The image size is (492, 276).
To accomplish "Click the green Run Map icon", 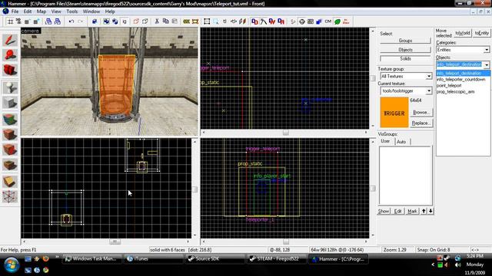I will click(x=337, y=21).
